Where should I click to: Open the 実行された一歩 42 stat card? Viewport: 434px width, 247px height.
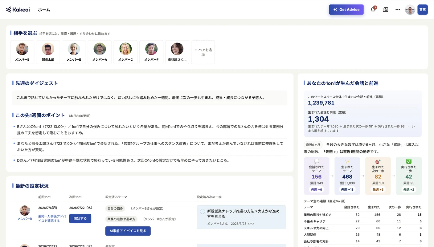pyautogui.click(x=409, y=176)
